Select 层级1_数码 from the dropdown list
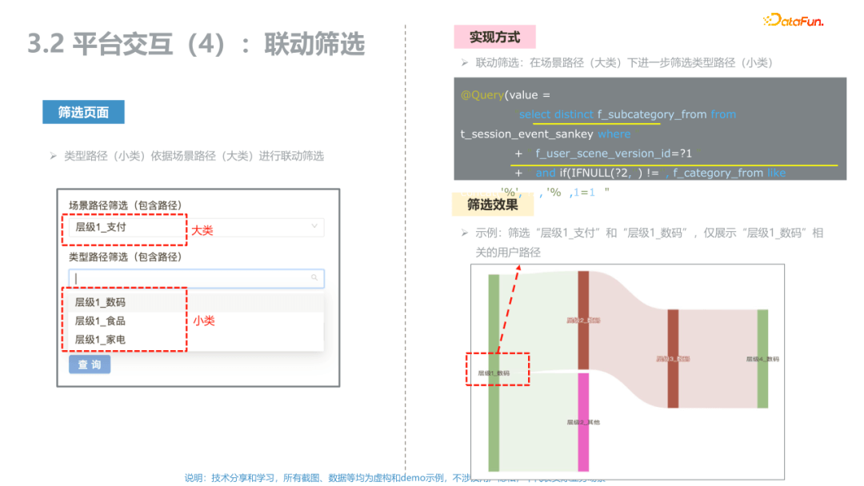 tap(100, 302)
